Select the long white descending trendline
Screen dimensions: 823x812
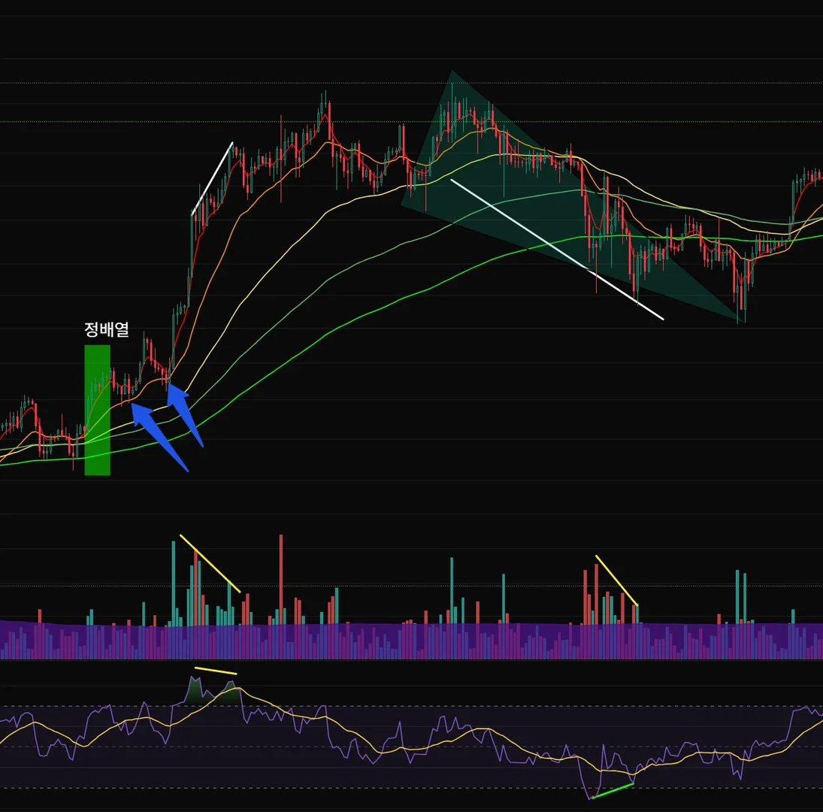click(557, 250)
